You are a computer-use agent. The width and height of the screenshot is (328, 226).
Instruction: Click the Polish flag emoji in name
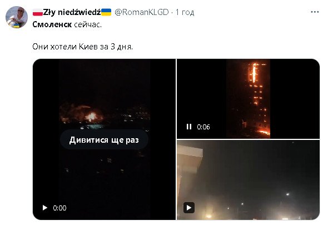[x=38, y=12]
